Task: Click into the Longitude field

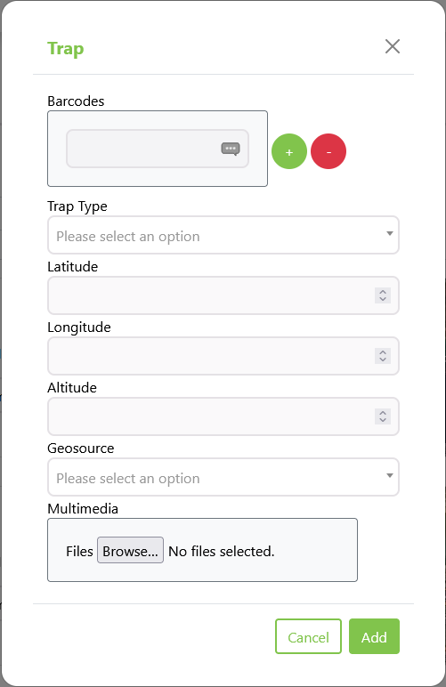Action: [x=223, y=356]
